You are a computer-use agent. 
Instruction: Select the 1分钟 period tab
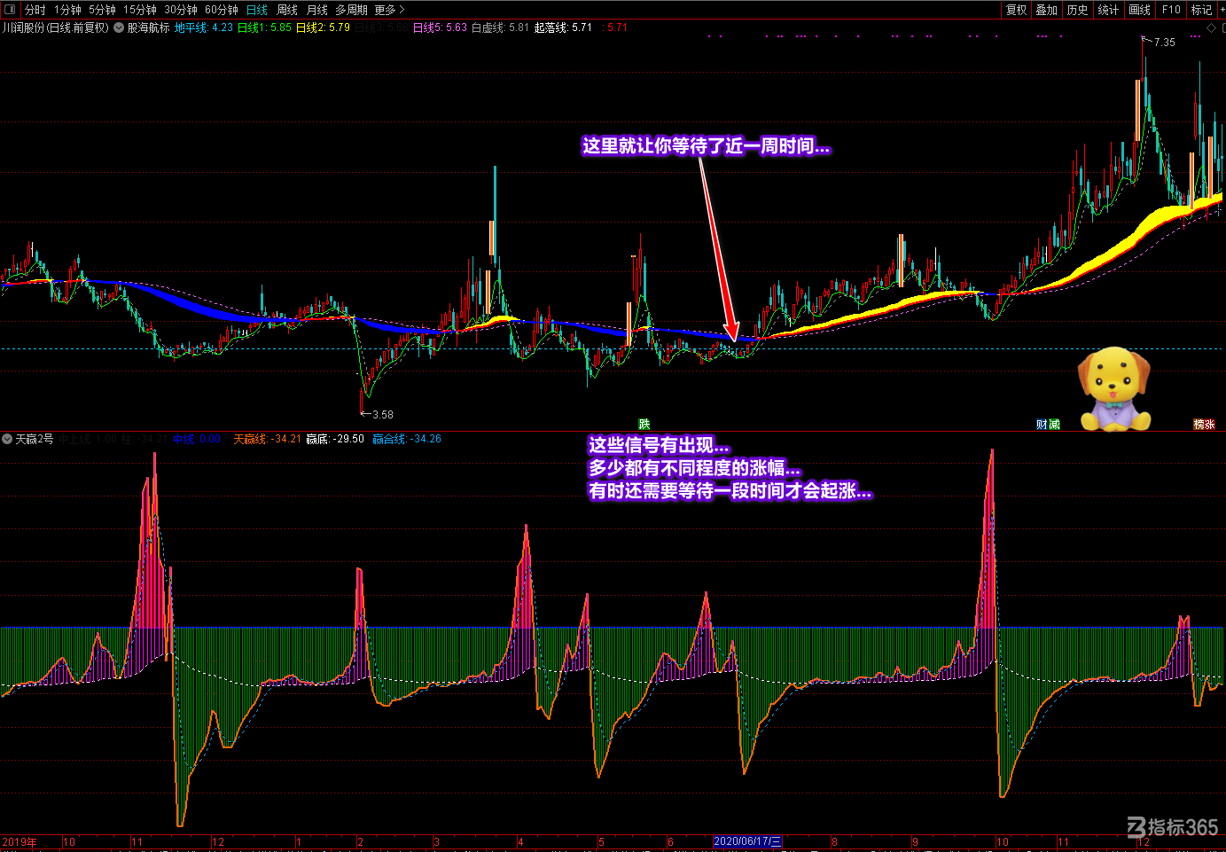pos(67,10)
